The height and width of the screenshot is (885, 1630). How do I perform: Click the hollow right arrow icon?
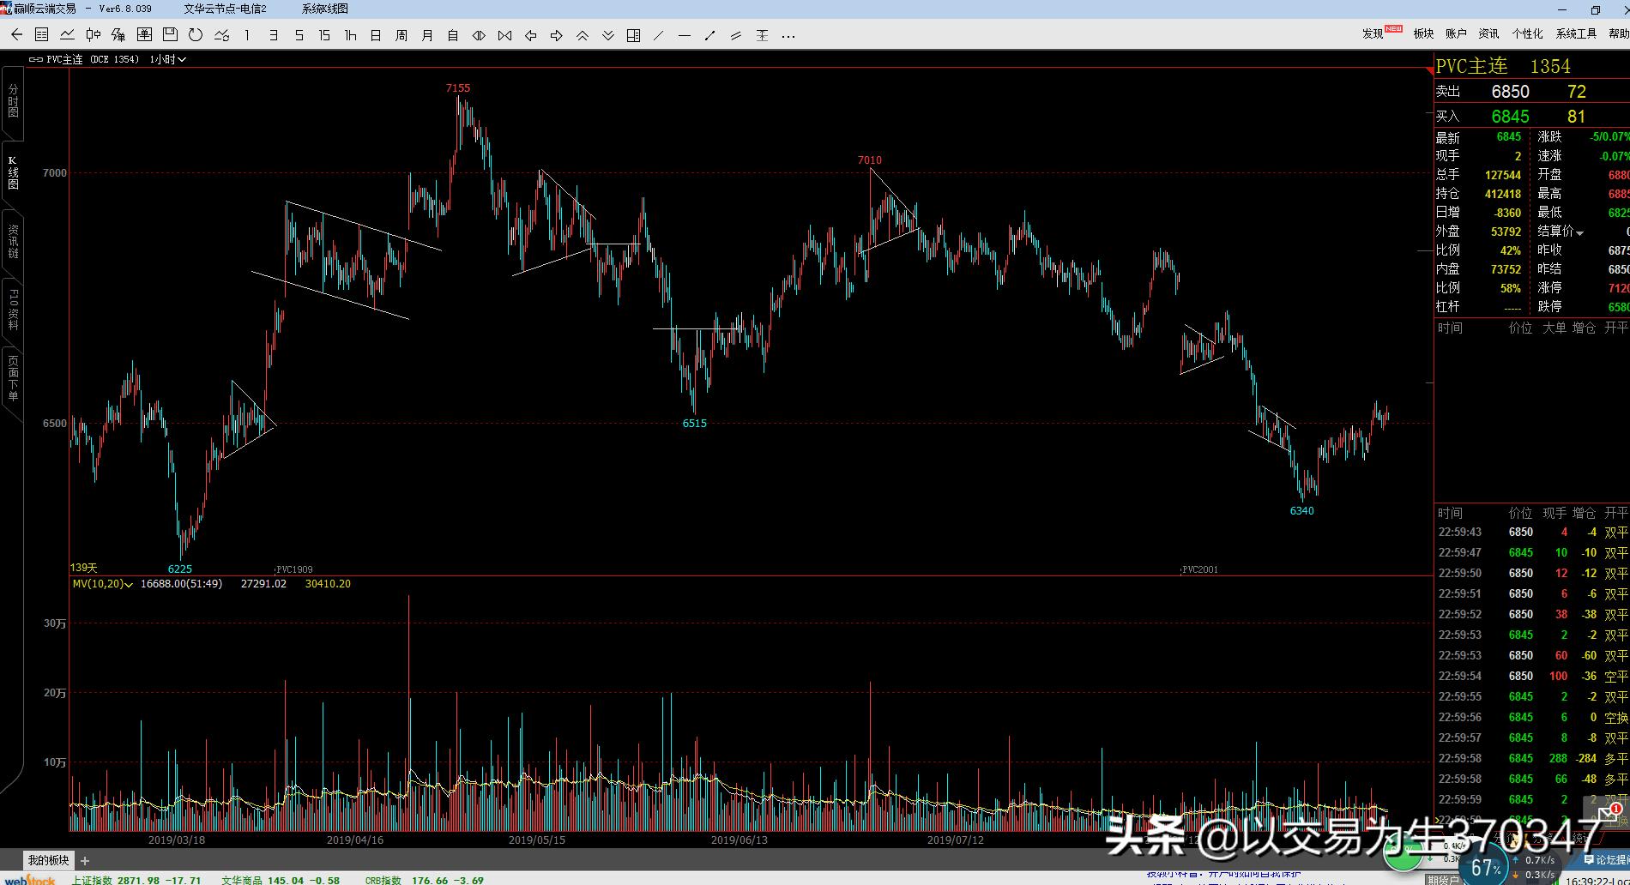click(x=556, y=35)
